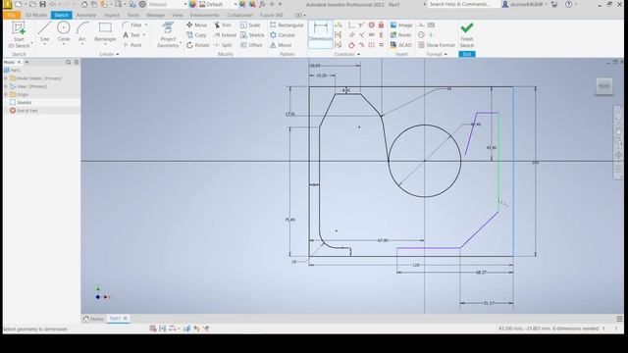Screen dimensions: 628x353
Task: Toggle Show Format
Action: [437, 45]
